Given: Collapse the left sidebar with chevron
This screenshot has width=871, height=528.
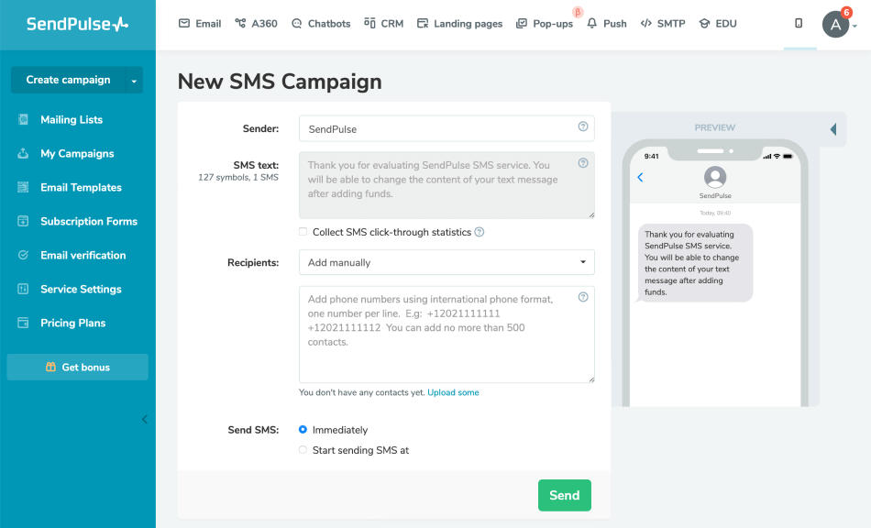Looking at the screenshot, I should (144, 420).
